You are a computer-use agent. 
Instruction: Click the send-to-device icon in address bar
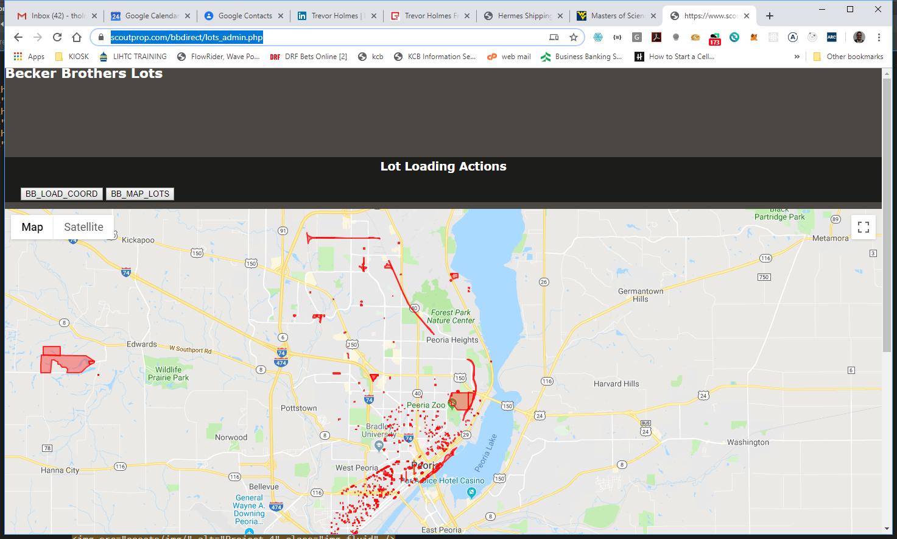pyautogui.click(x=554, y=37)
